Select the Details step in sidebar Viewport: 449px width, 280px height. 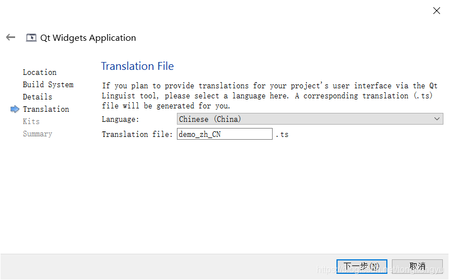(38, 97)
